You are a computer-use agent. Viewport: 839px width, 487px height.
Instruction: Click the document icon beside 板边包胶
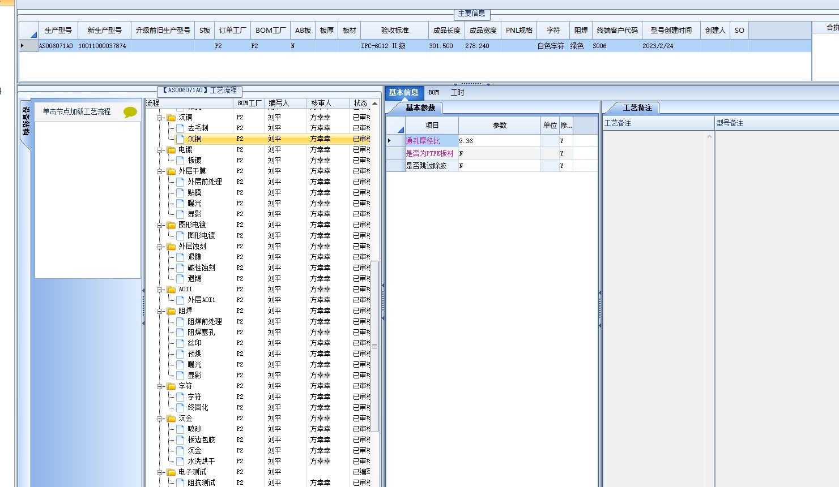(x=180, y=440)
